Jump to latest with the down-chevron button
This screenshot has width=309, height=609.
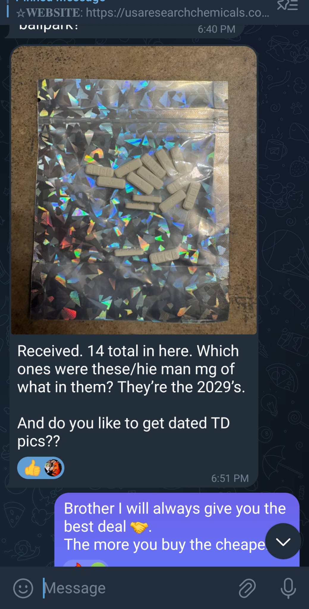[283, 541]
